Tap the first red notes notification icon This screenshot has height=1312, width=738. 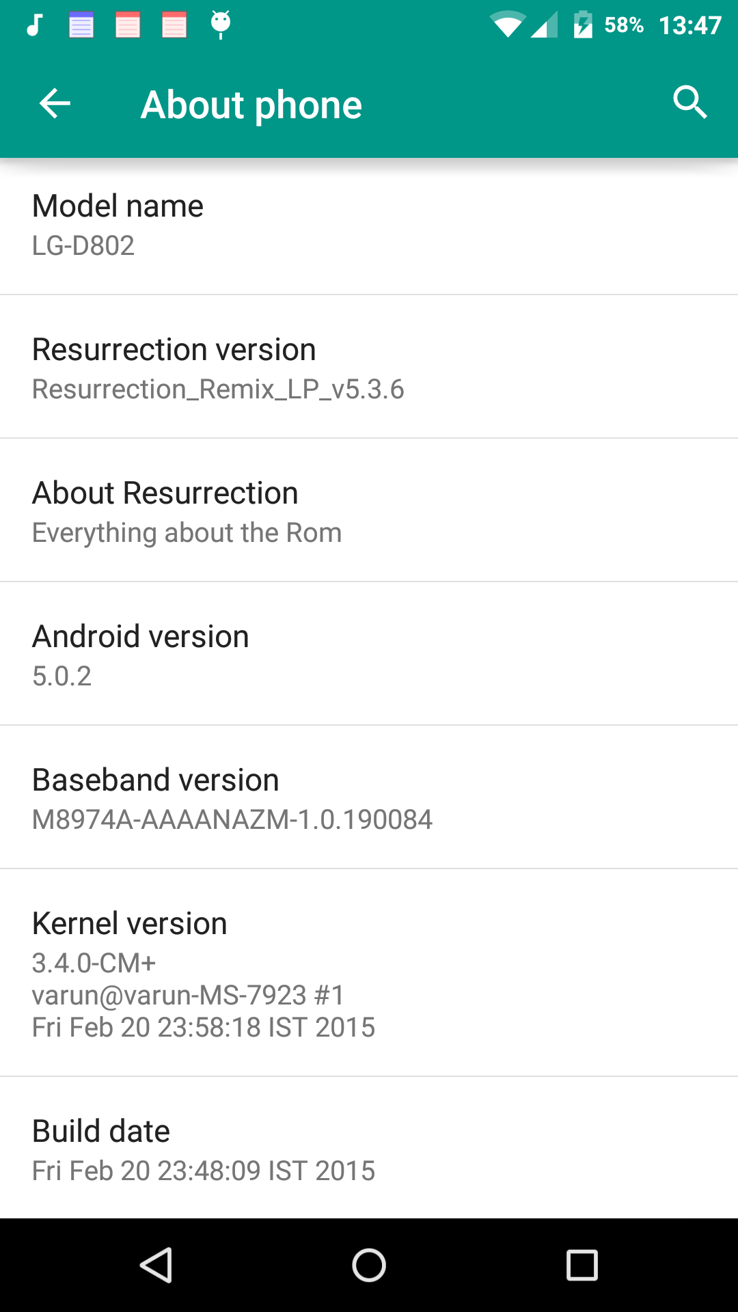click(128, 25)
